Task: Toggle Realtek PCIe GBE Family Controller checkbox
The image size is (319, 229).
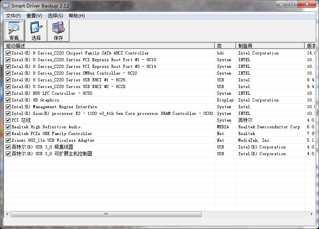Action: coord(8,133)
